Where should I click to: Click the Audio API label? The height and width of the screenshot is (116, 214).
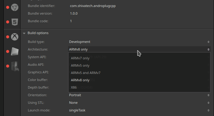(x=36, y=65)
